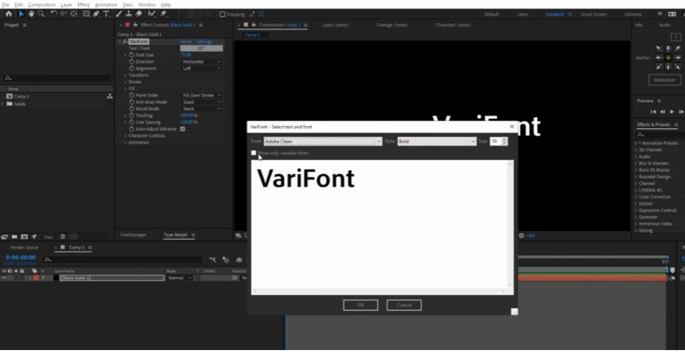Open the Anti-Alias Mode dropdown set to Good
This screenshot has width=685, height=364.
[x=201, y=102]
